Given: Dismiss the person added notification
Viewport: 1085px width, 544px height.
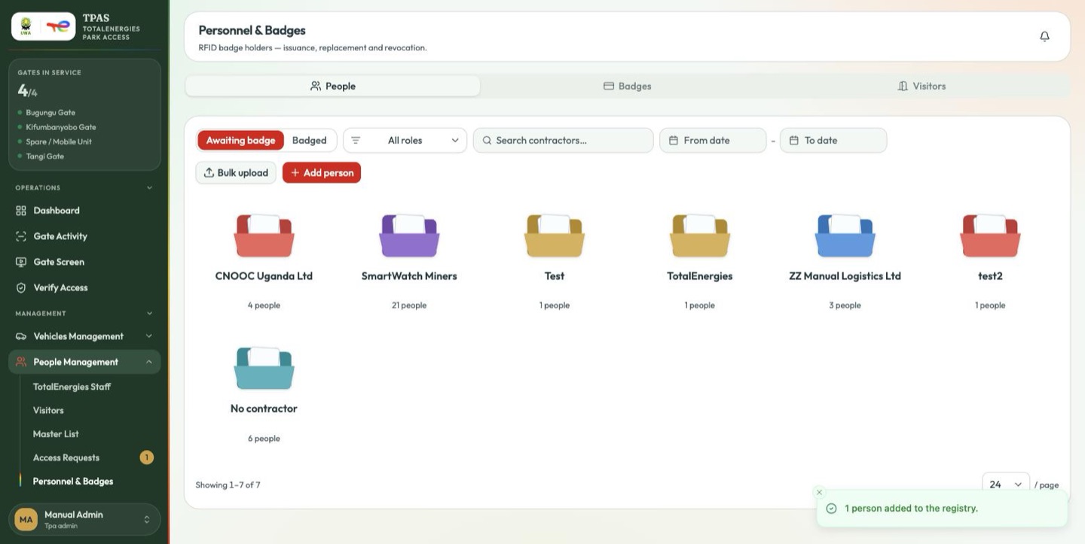Looking at the screenshot, I should tap(820, 492).
